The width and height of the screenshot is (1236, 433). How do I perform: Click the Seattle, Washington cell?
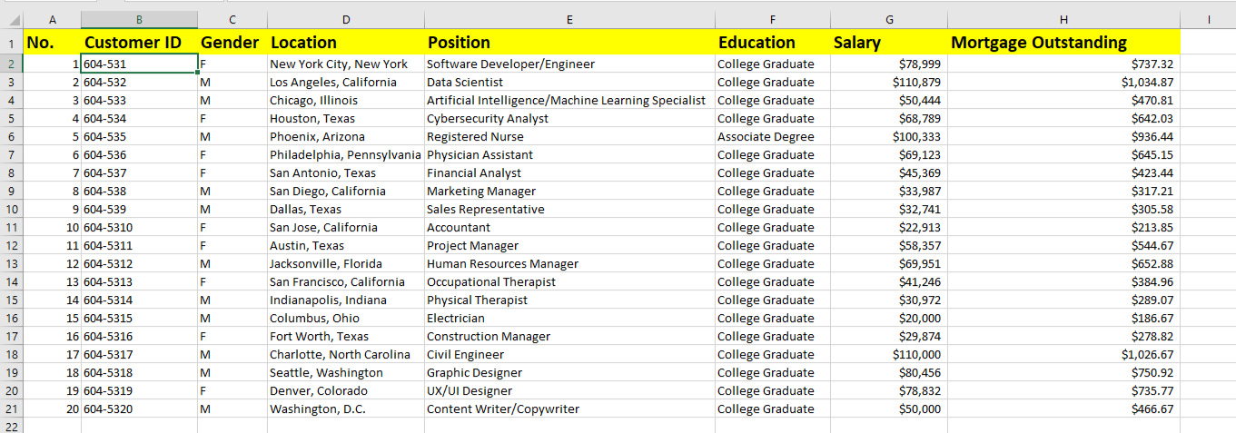coord(326,373)
